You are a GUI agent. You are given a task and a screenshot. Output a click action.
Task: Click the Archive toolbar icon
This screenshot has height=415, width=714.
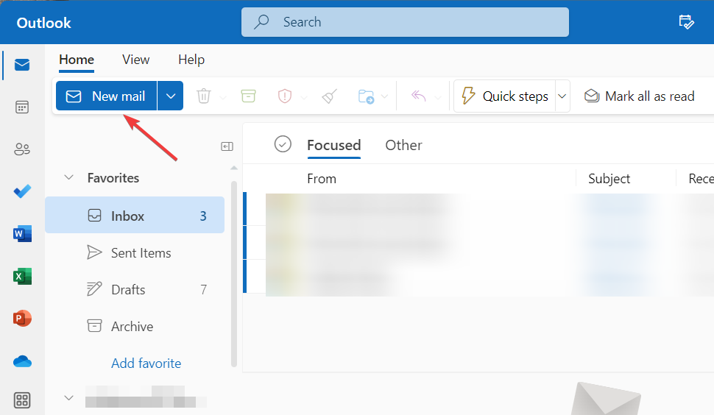[x=248, y=96]
